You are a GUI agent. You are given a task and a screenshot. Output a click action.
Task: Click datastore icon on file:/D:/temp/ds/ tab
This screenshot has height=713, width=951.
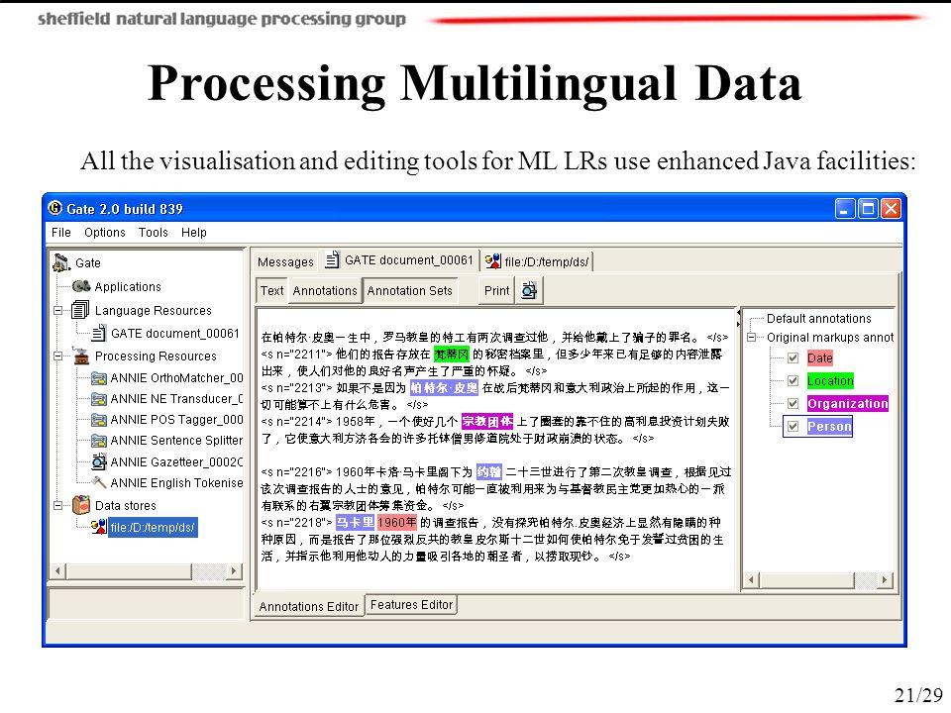coord(493,260)
